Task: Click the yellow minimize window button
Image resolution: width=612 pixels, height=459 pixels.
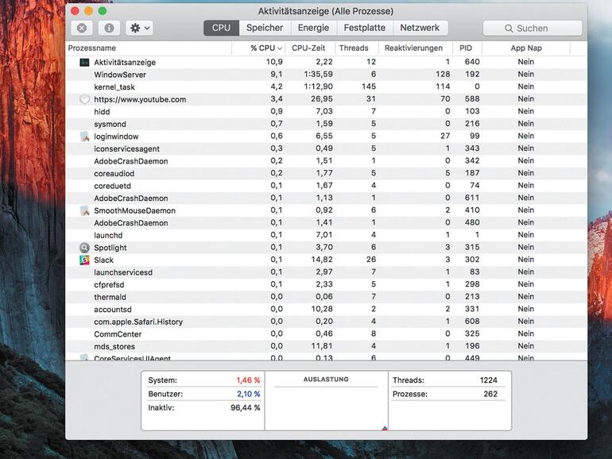Action: [88, 11]
